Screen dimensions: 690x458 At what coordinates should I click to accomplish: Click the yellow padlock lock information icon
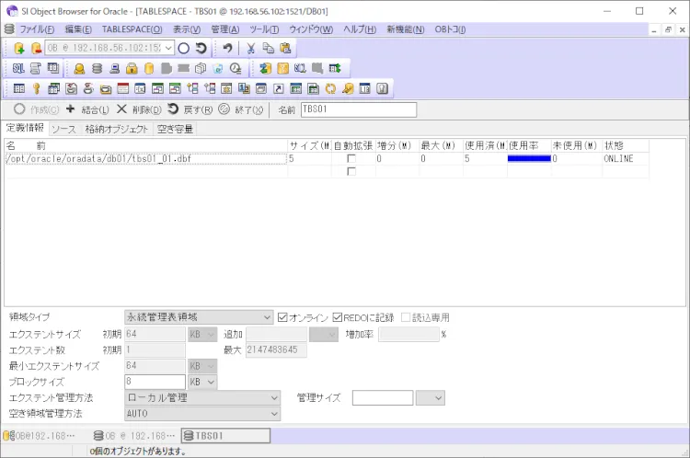(132, 68)
